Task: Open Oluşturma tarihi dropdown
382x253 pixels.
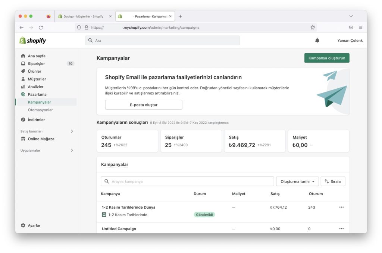Action: coord(297,181)
